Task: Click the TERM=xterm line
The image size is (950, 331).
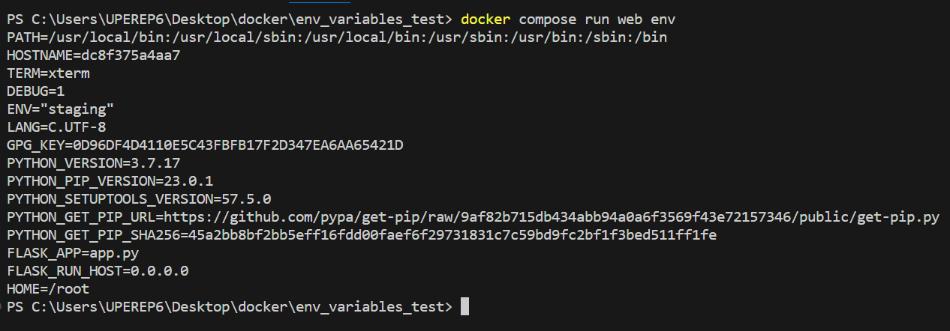Action: (x=49, y=73)
